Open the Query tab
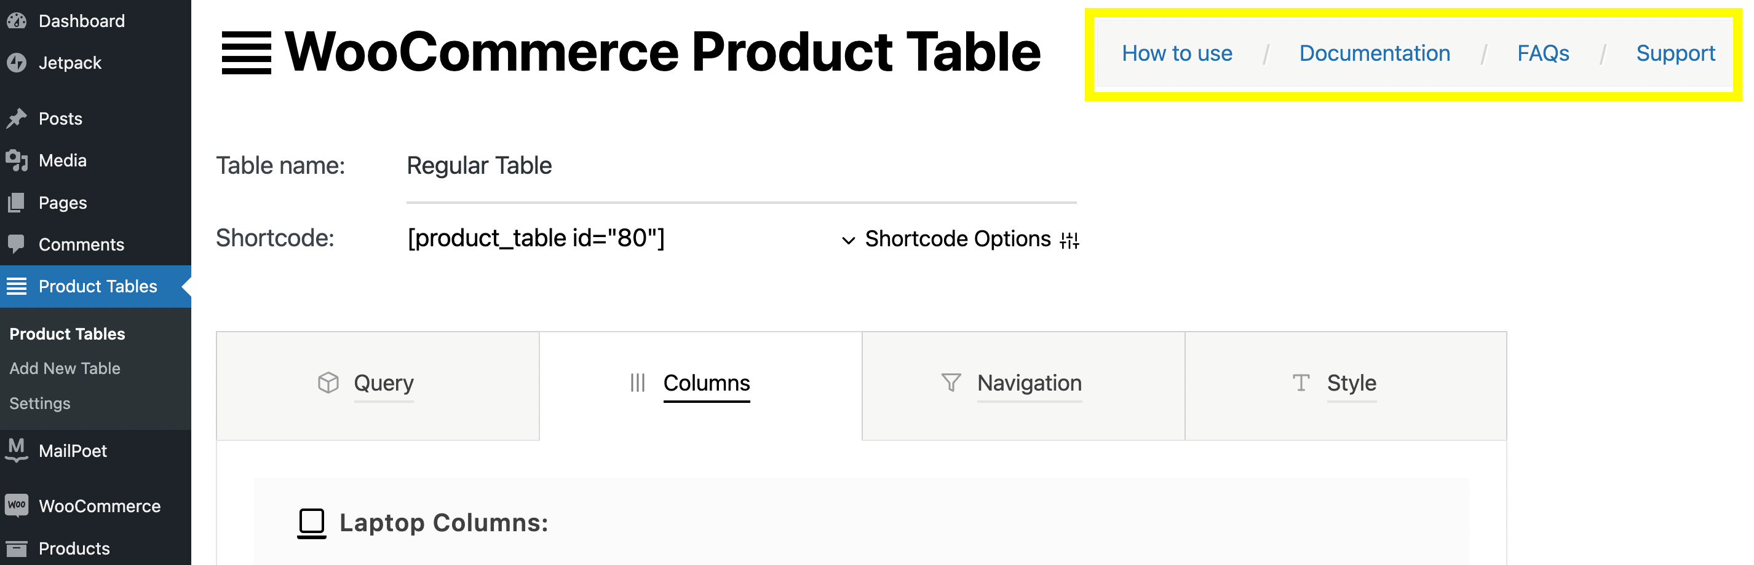1754x565 pixels. click(378, 383)
